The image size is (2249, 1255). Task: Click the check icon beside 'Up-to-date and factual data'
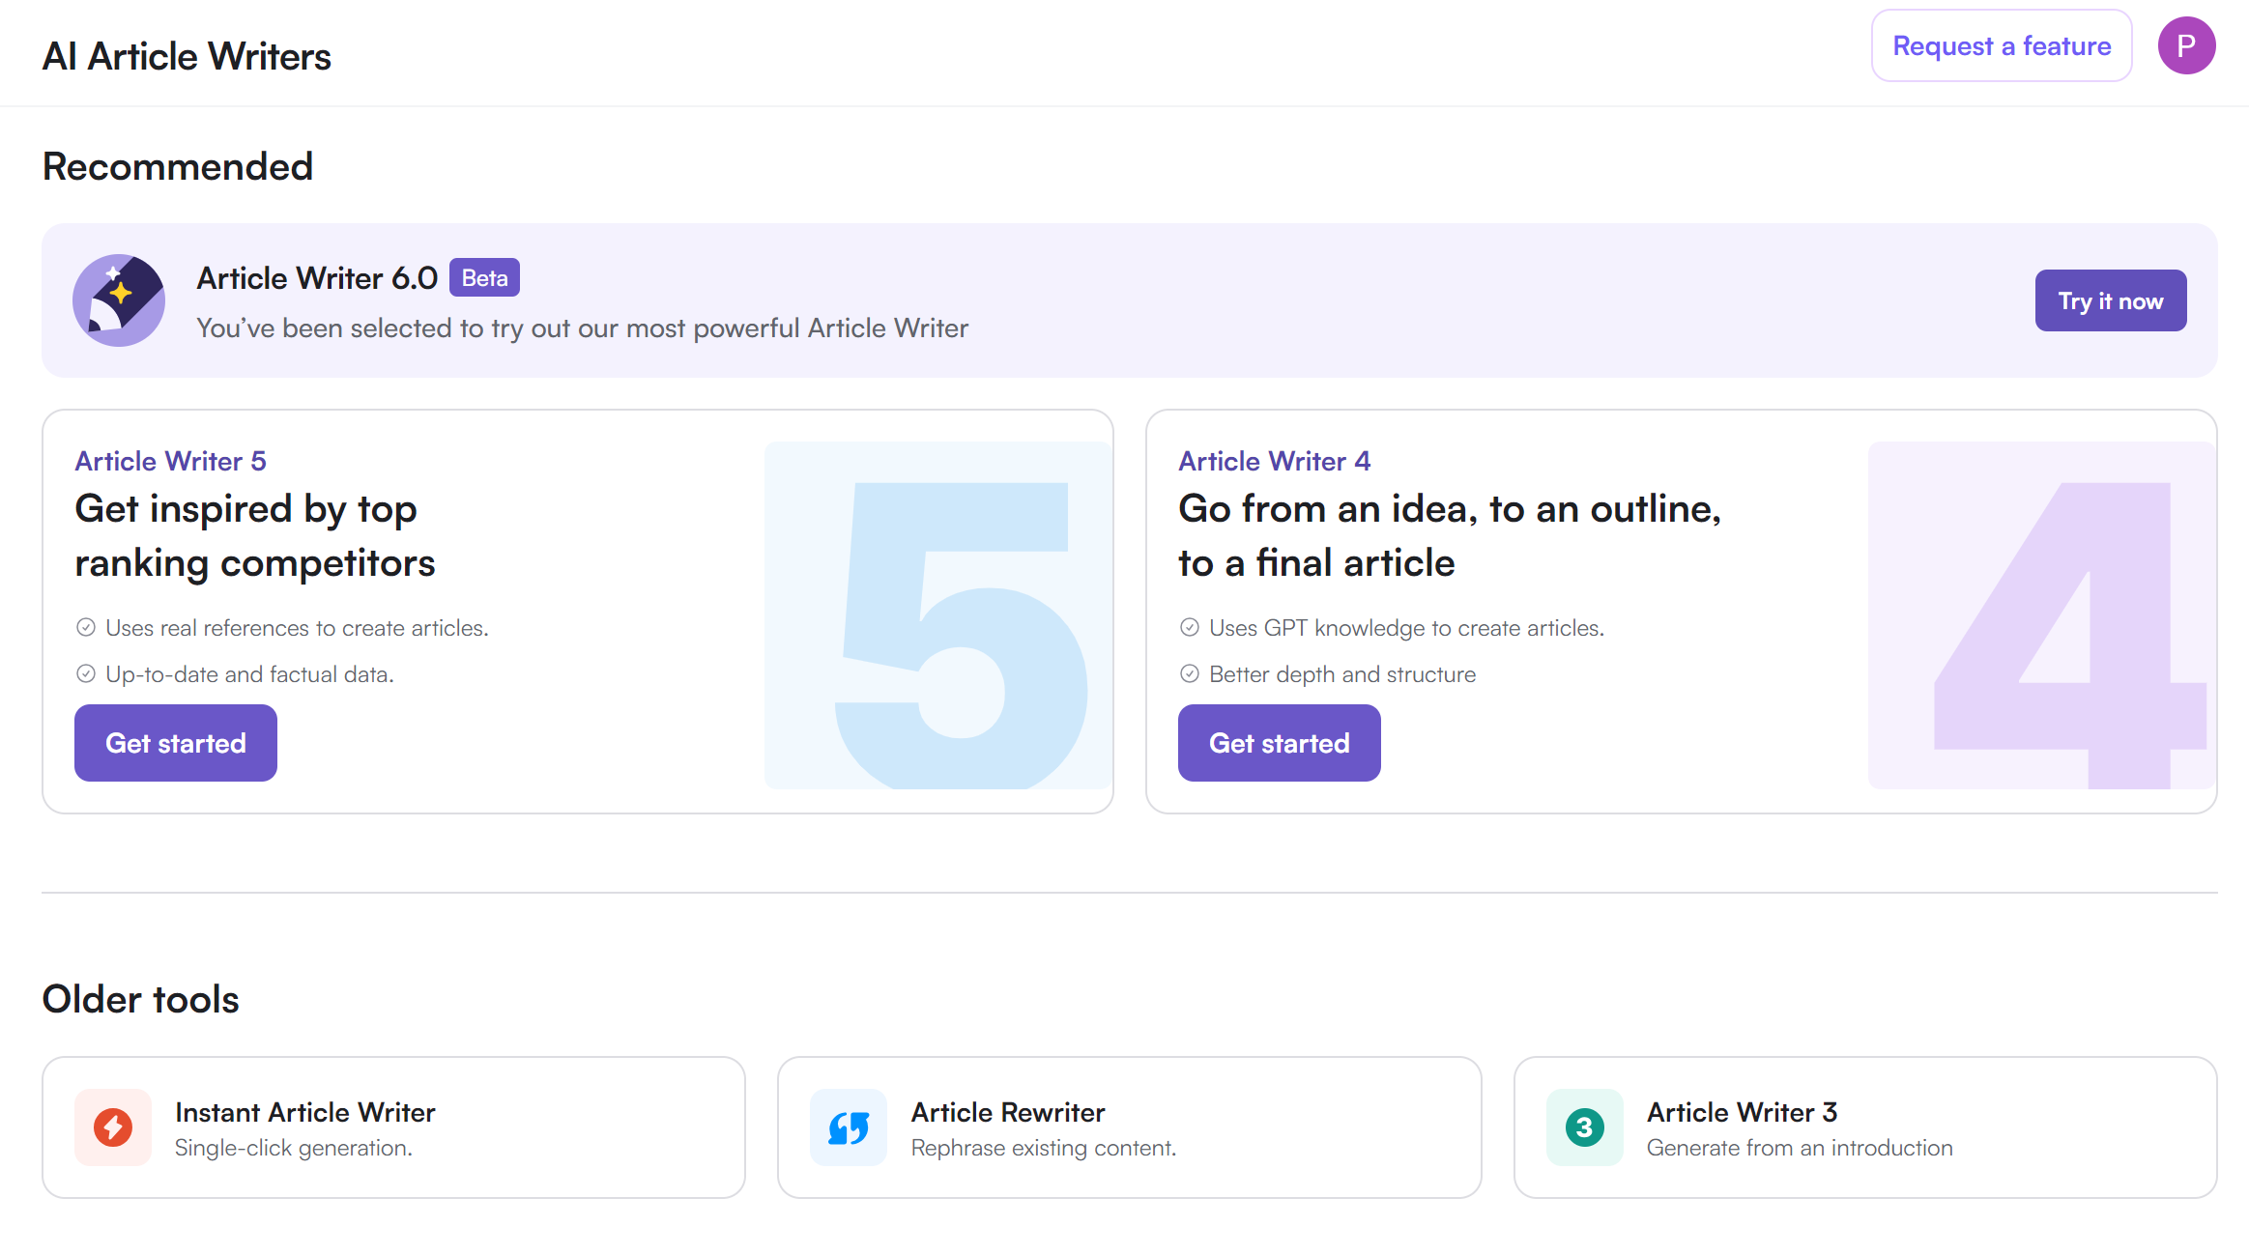(x=86, y=673)
